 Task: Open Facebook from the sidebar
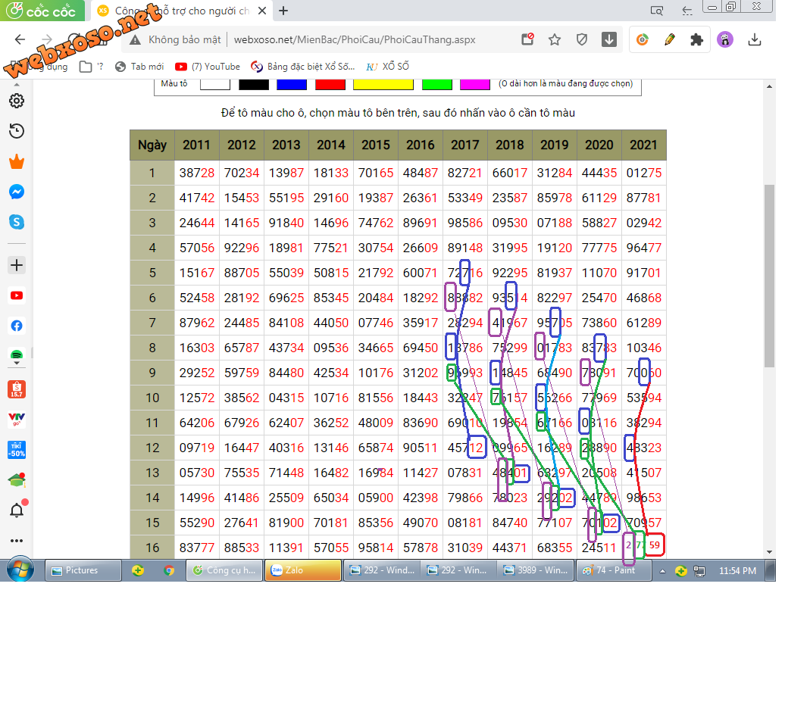coord(17,326)
